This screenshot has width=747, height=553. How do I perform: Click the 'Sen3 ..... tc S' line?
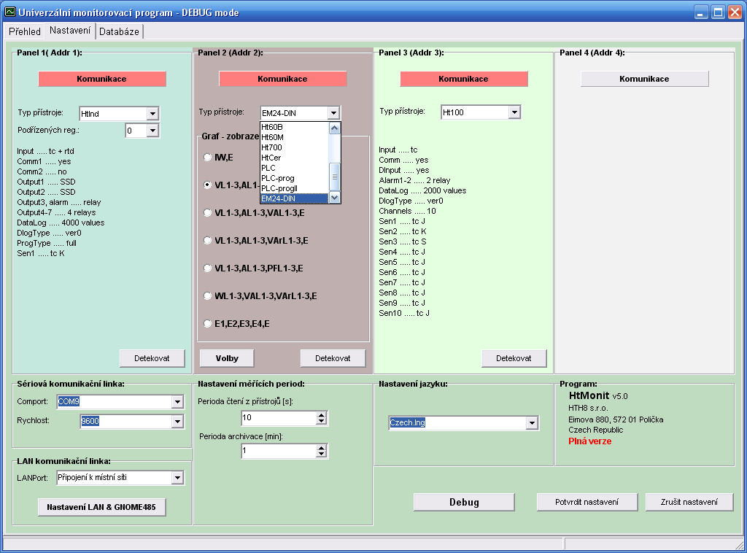point(403,241)
